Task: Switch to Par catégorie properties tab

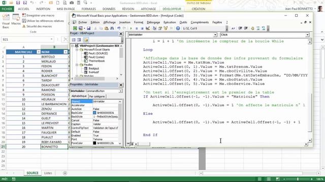Action: tap(97, 97)
